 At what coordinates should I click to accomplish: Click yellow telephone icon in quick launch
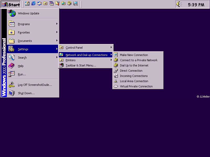pyautogui.click(x=70, y=4)
